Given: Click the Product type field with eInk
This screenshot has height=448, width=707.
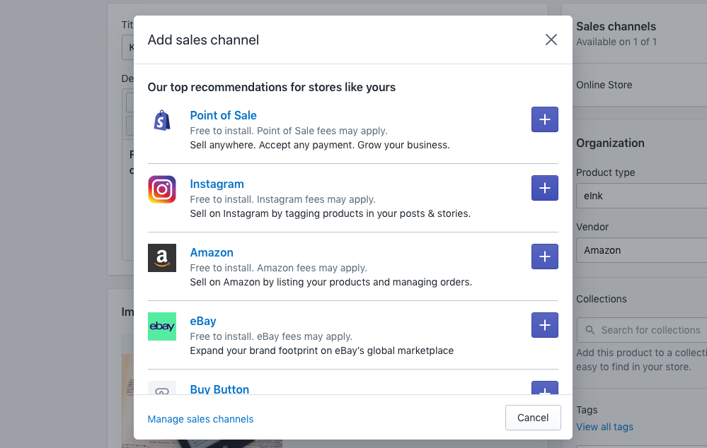Looking at the screenshot, I should (x=641, y=196).
